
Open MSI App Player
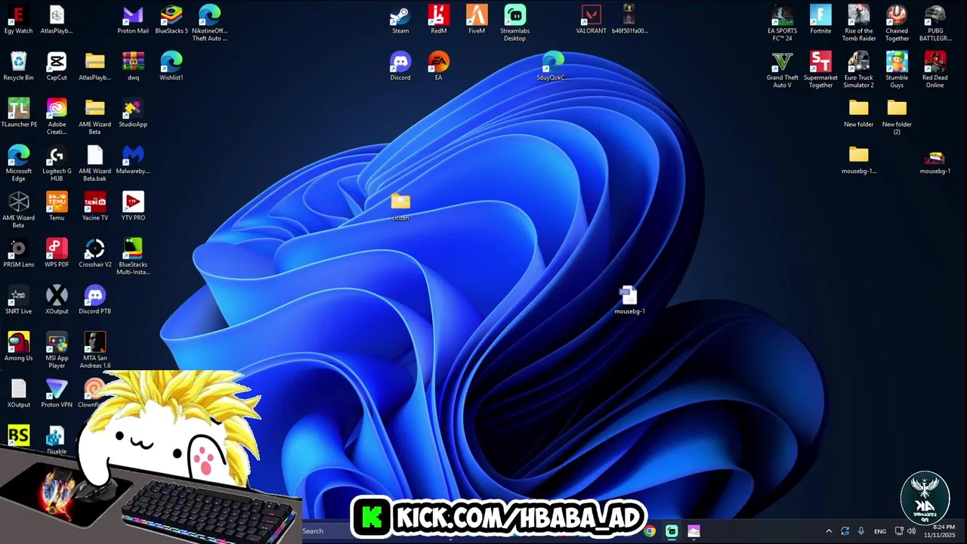click(x=57, y=350)
